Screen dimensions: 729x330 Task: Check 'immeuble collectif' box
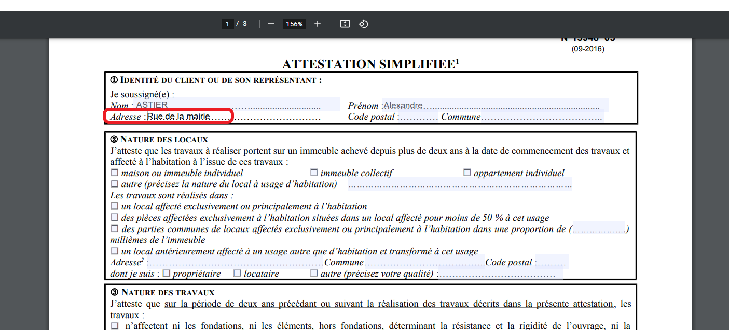[314, 173]
